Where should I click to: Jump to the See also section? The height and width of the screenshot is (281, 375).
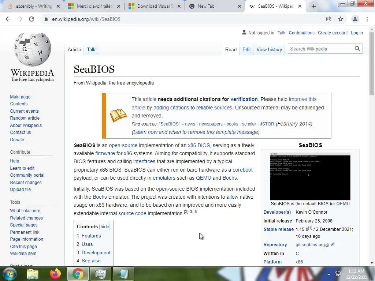[x=91, y=261]
